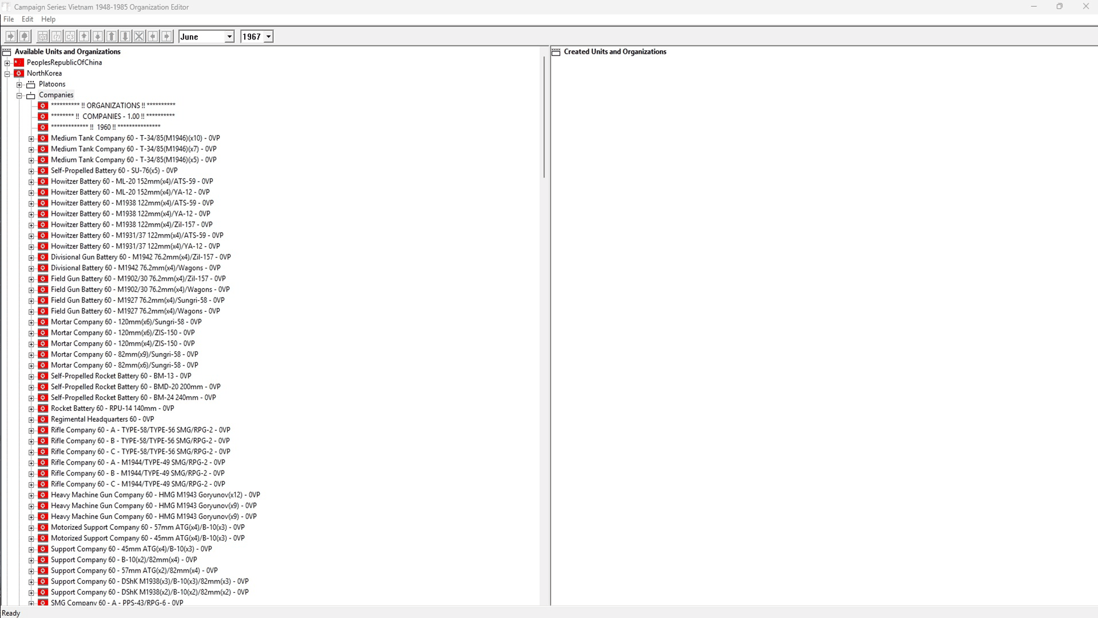This screenshot has width=1098, height=618.
Task: Click Ready status bar text
Action: 11,613
